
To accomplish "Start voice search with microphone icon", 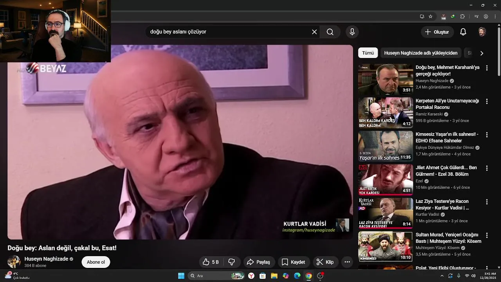I will (352, 32).
